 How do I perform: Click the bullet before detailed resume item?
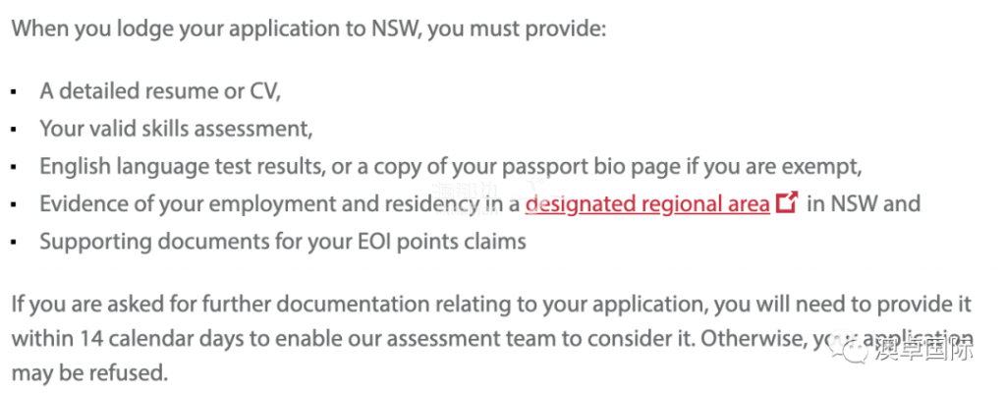[x=14, y=91]
